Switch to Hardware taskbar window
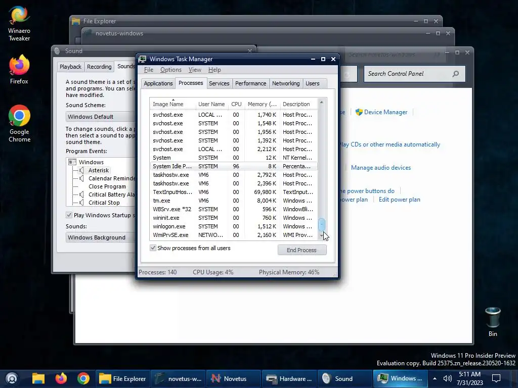The image size is (518, 388). [x=289, y=378]
